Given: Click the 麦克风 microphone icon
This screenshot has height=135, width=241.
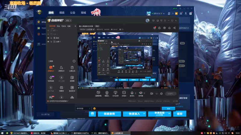Looking at the screenshot, I should click(x=132, y=94).
